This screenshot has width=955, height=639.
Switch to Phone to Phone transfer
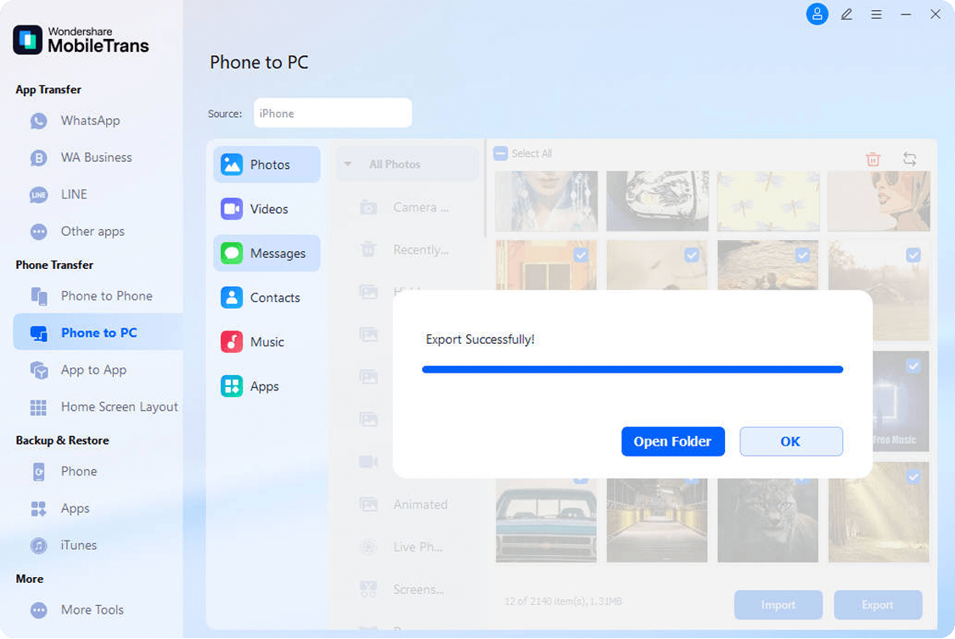(x=106, y=295)
